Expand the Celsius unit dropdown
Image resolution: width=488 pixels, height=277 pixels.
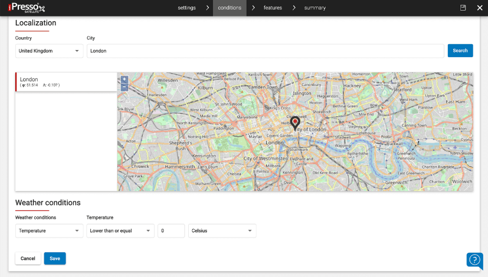click(x=222, y=231)
